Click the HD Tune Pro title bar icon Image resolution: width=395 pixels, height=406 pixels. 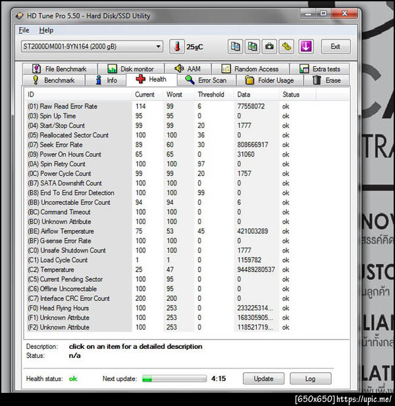click(20, 16)
